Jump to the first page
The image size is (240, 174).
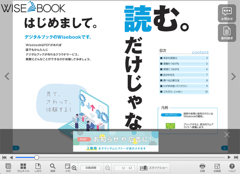[x=4, y=157]
